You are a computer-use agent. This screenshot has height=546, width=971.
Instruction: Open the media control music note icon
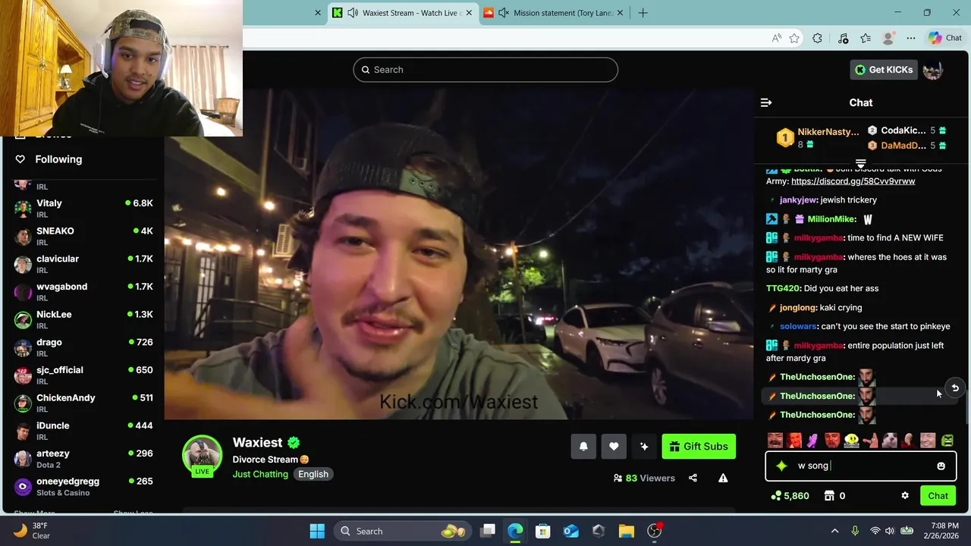point(843,38)
